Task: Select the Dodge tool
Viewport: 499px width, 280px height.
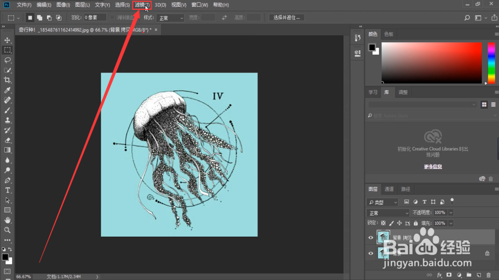Action: coord(7,170)
